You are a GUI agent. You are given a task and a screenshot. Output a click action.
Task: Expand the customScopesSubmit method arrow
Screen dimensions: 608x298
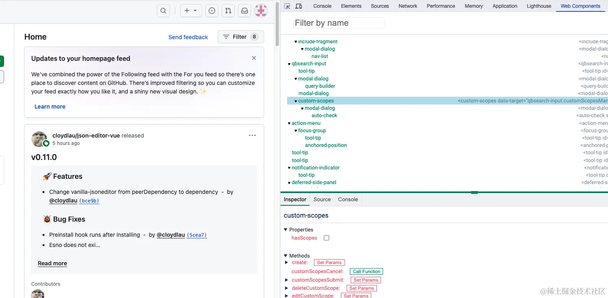(x=287, y=280)
